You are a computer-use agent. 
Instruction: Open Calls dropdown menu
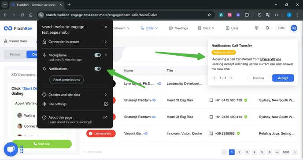click(149, 28)
